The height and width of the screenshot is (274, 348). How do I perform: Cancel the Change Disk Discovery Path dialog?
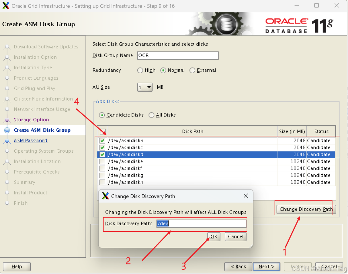pos(236,236)
